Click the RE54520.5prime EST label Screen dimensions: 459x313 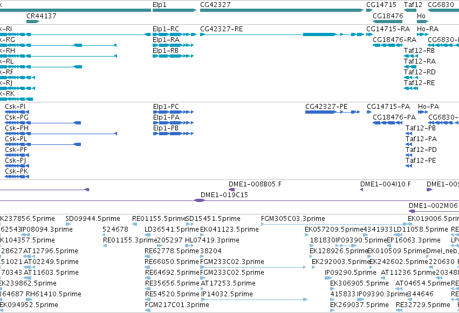click(x=172, y=294)
